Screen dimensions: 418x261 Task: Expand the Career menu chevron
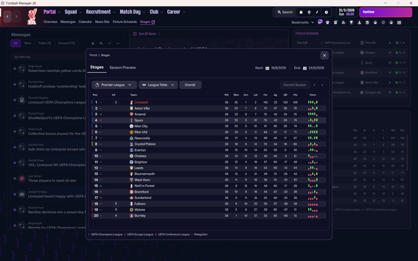[184, 12]
